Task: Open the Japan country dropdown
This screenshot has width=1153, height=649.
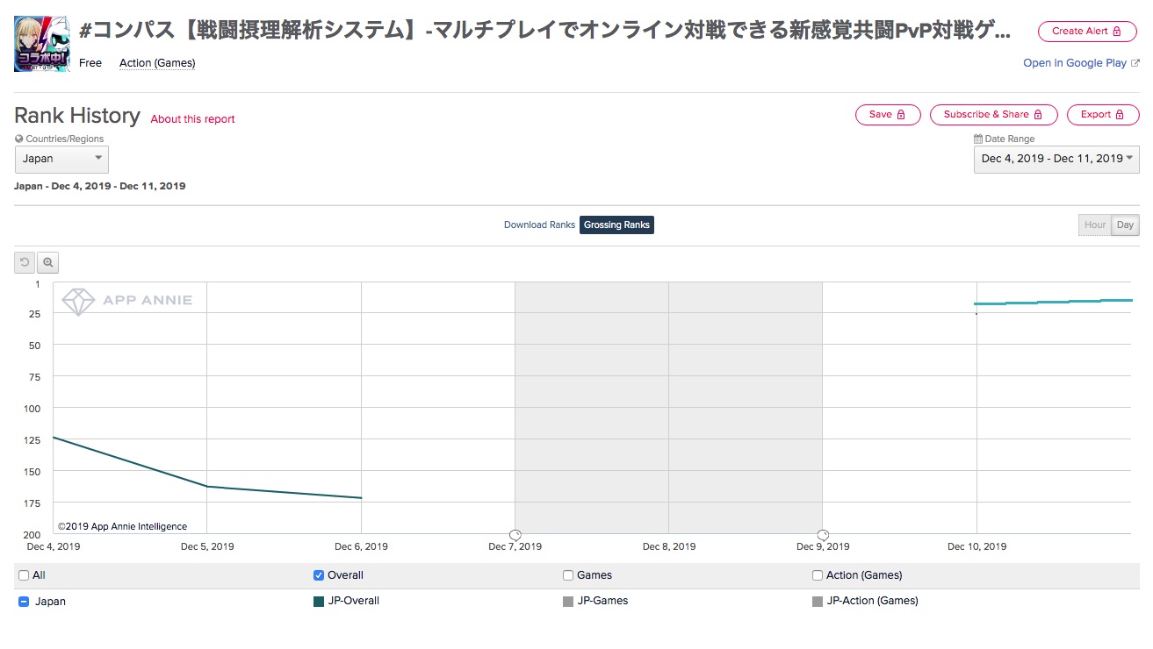Action: click(x=61, y=159)
